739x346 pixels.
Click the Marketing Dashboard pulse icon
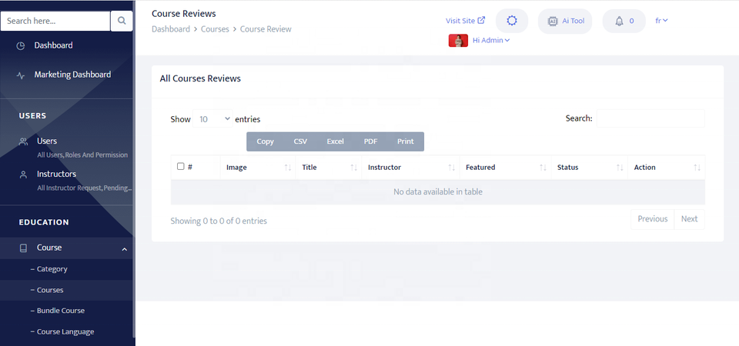pos(21,75)
